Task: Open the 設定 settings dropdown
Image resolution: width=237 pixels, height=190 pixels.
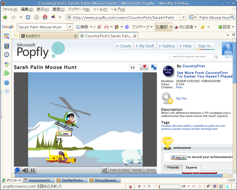Action: coord(226,27)
